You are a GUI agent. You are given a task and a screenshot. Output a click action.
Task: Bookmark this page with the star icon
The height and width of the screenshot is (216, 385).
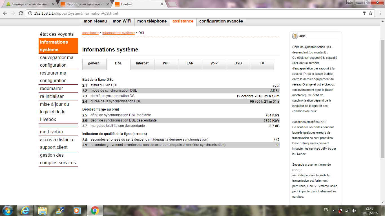[x=371, y=13]
